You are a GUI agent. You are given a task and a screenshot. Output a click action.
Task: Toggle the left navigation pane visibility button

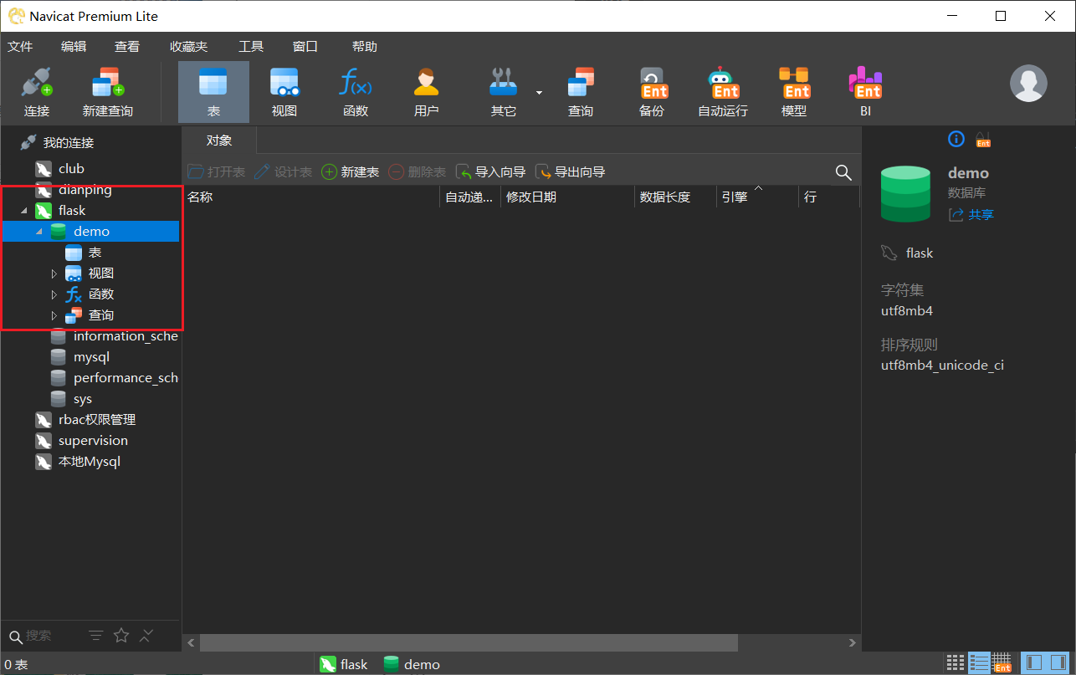(1034, 662)
